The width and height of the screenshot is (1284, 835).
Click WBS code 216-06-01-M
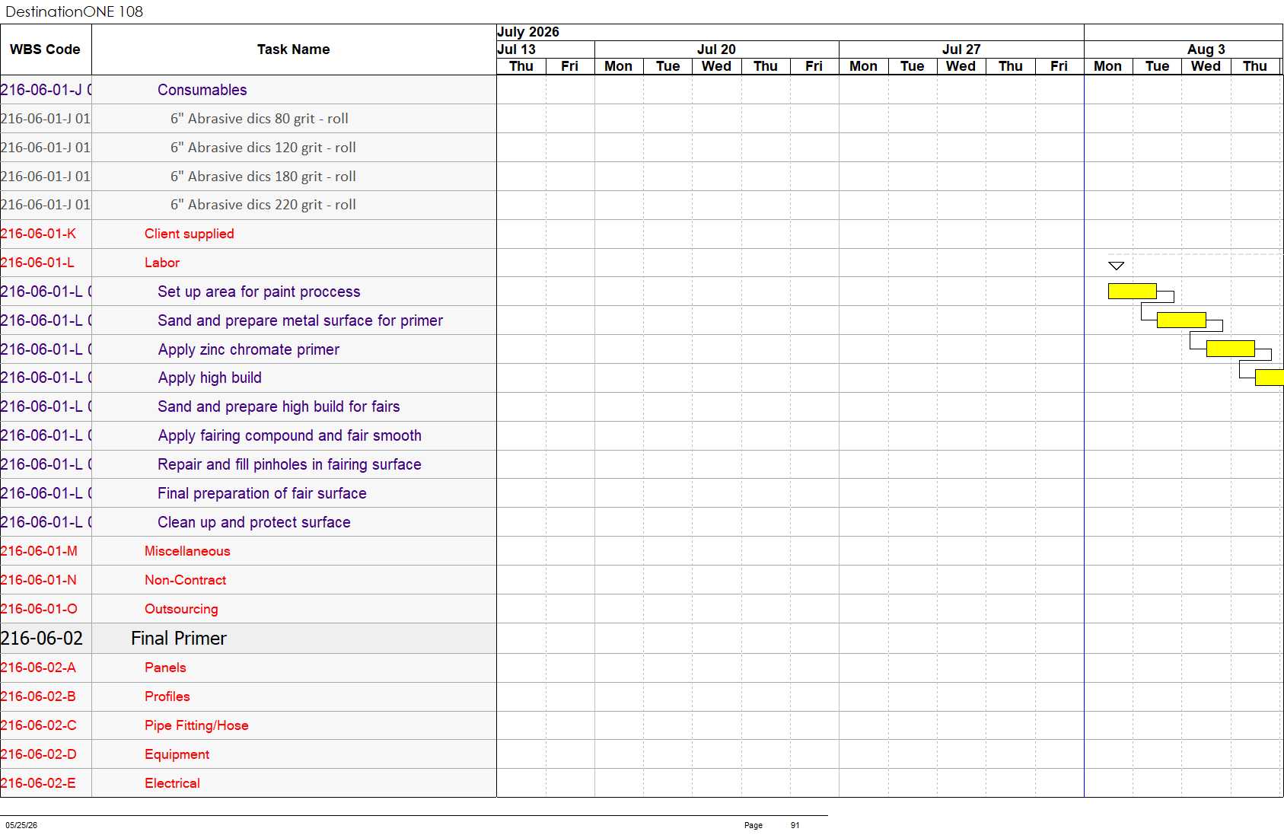[39, 551]
